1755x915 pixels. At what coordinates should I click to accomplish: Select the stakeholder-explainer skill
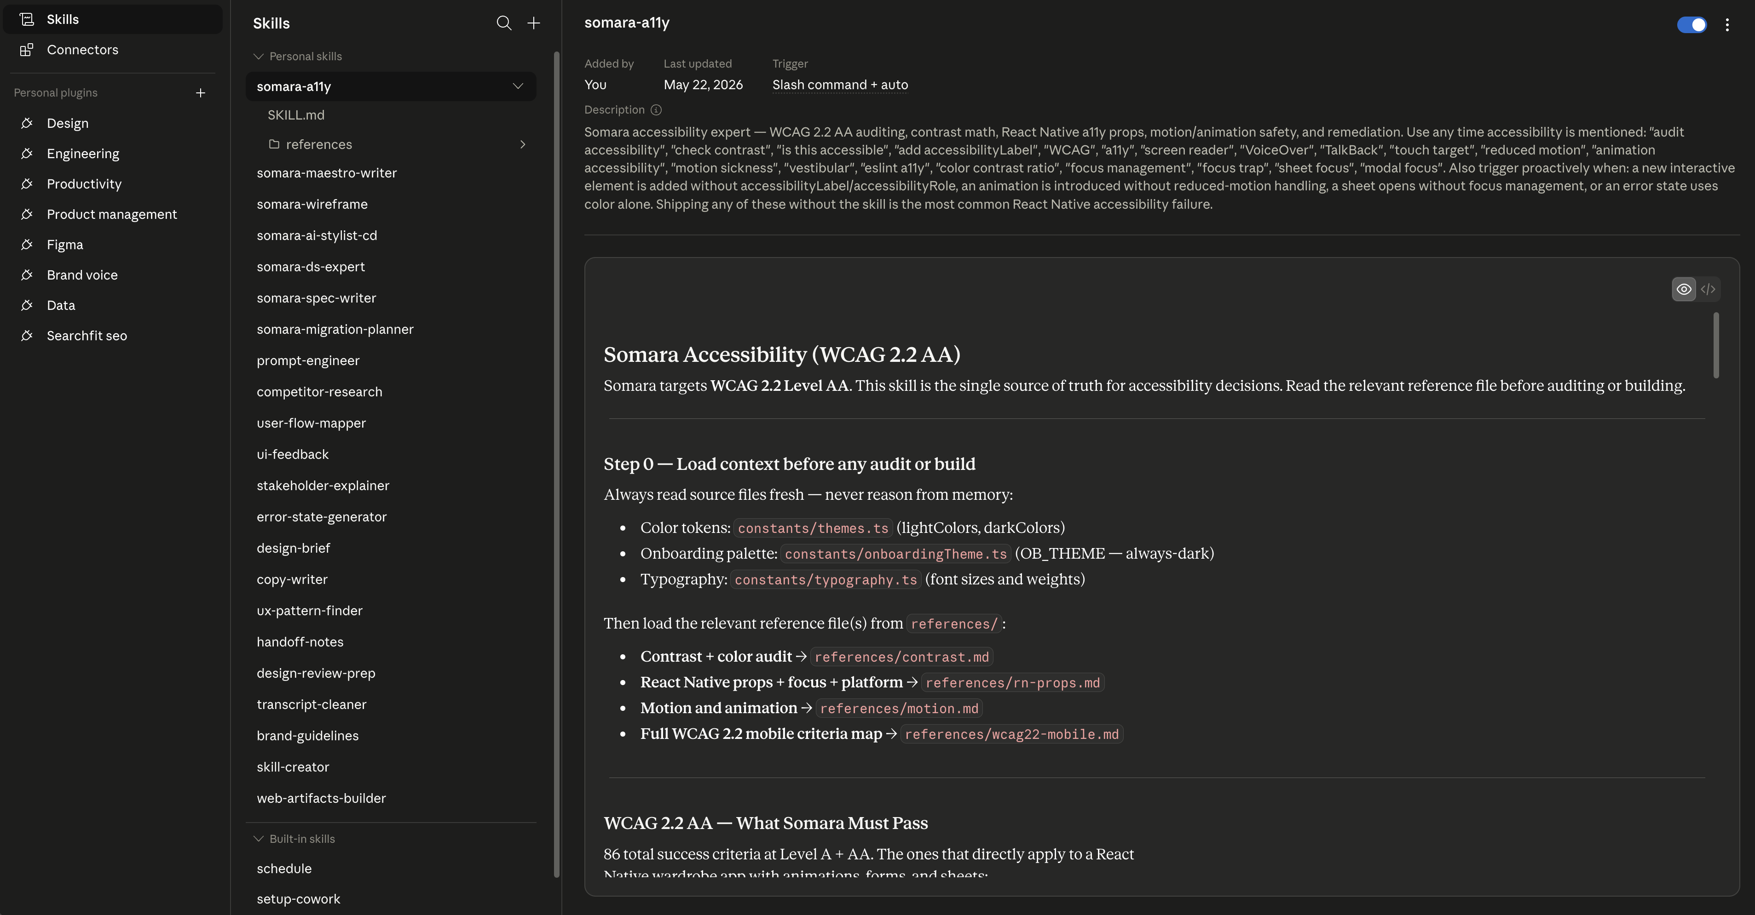[x=391, y=486]
